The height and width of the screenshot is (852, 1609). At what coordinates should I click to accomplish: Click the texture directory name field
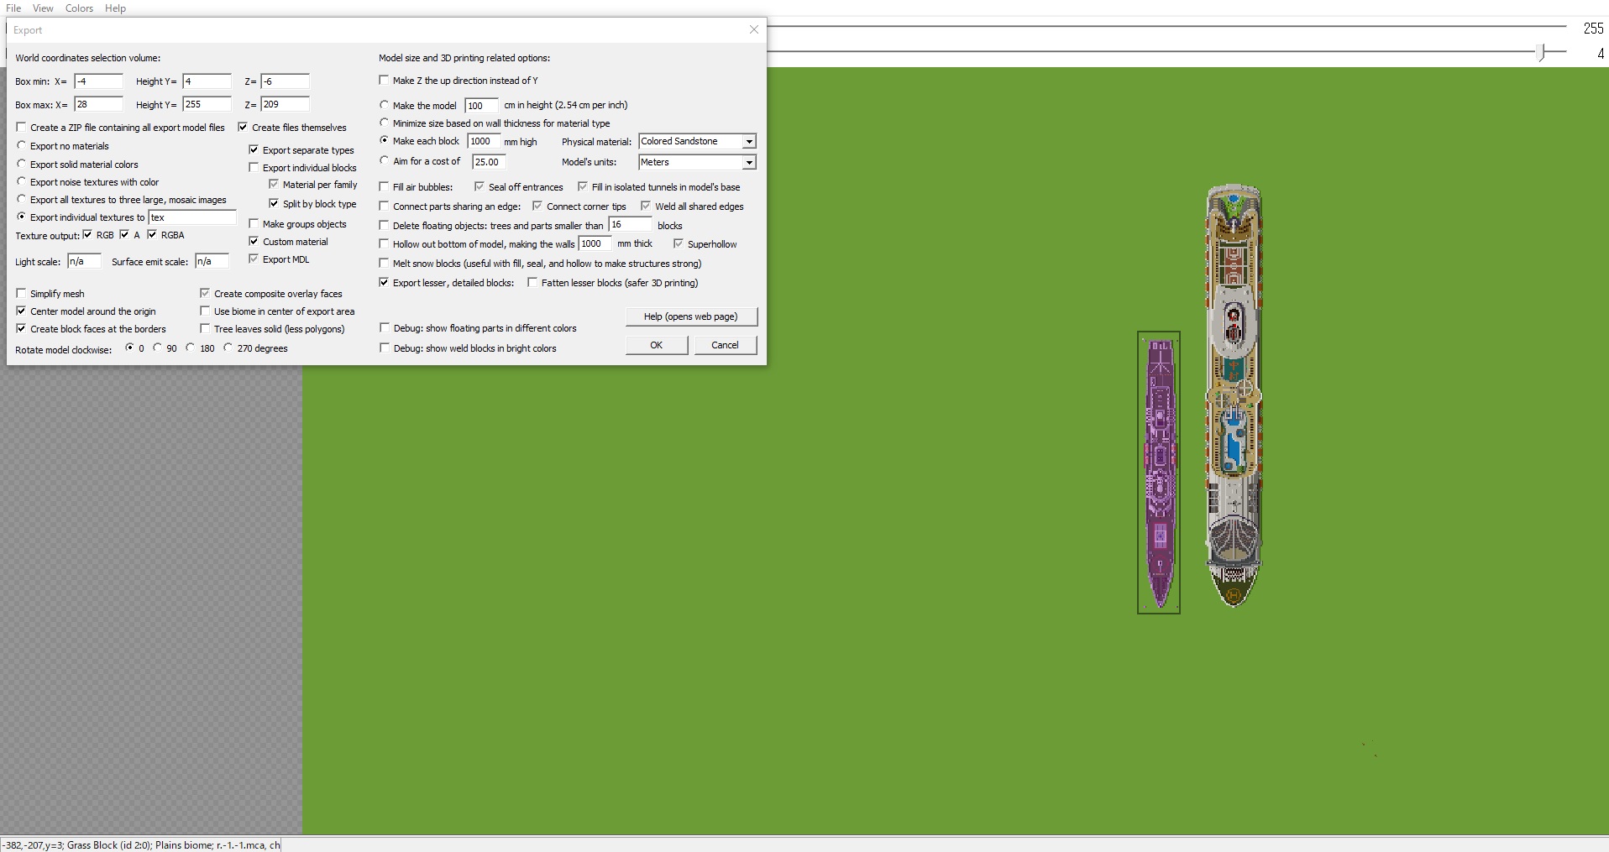(x=192, y=217)
